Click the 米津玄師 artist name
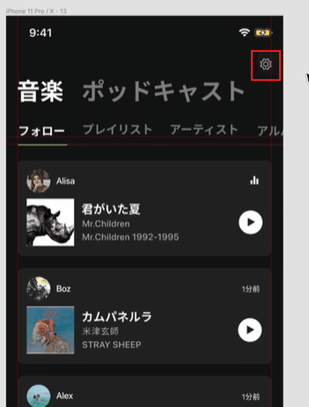The height and width of the screenshot is (407, 309). [100, 331]
